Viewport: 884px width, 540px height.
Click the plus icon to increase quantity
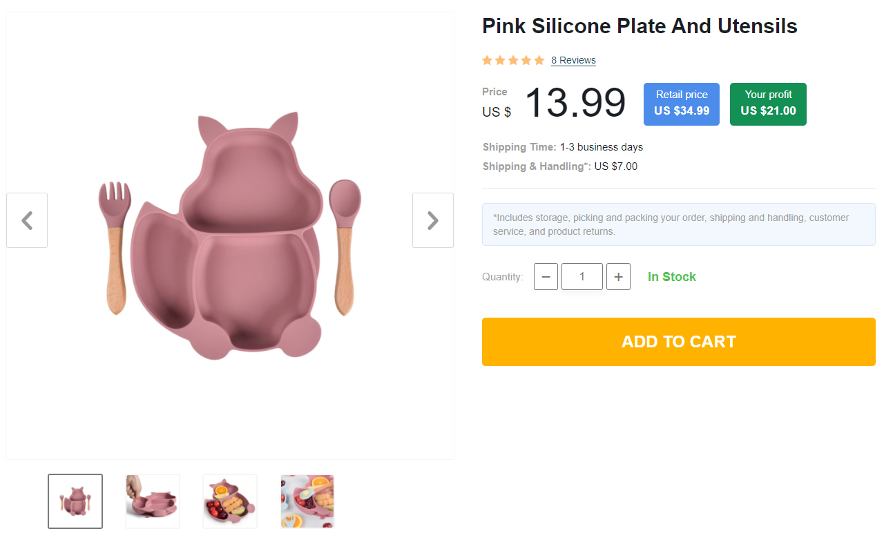618,276
